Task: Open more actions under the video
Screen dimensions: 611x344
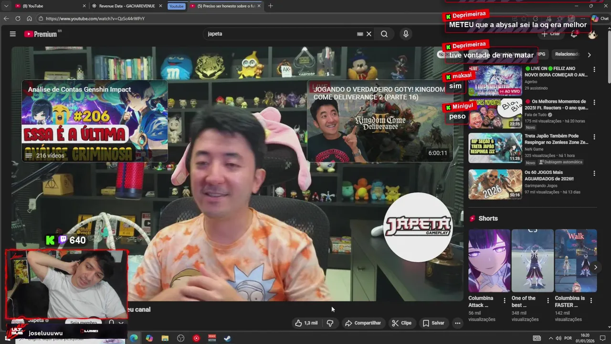Action: pyautogui.click(x=457, y=323)
